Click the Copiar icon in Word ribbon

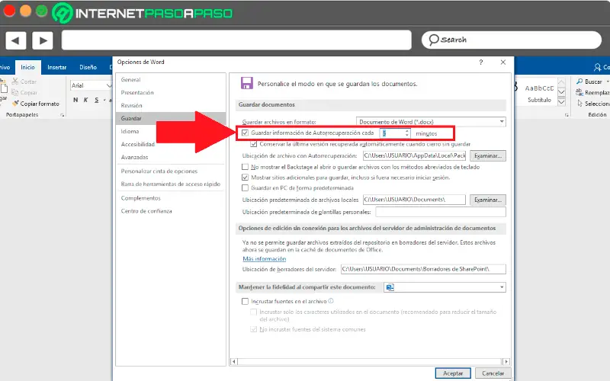(x=14, y=92)
